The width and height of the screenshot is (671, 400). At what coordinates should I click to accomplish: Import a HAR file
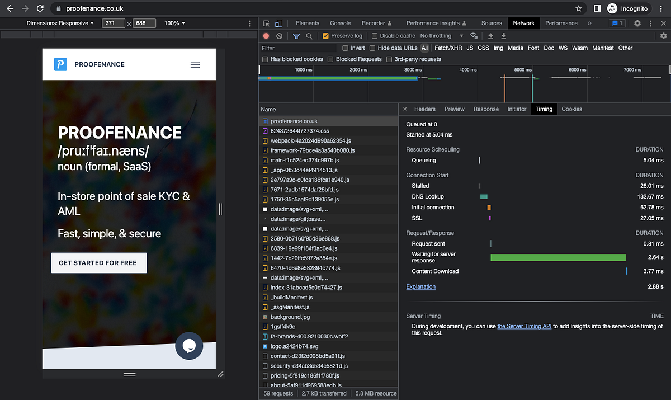[490, 35]
